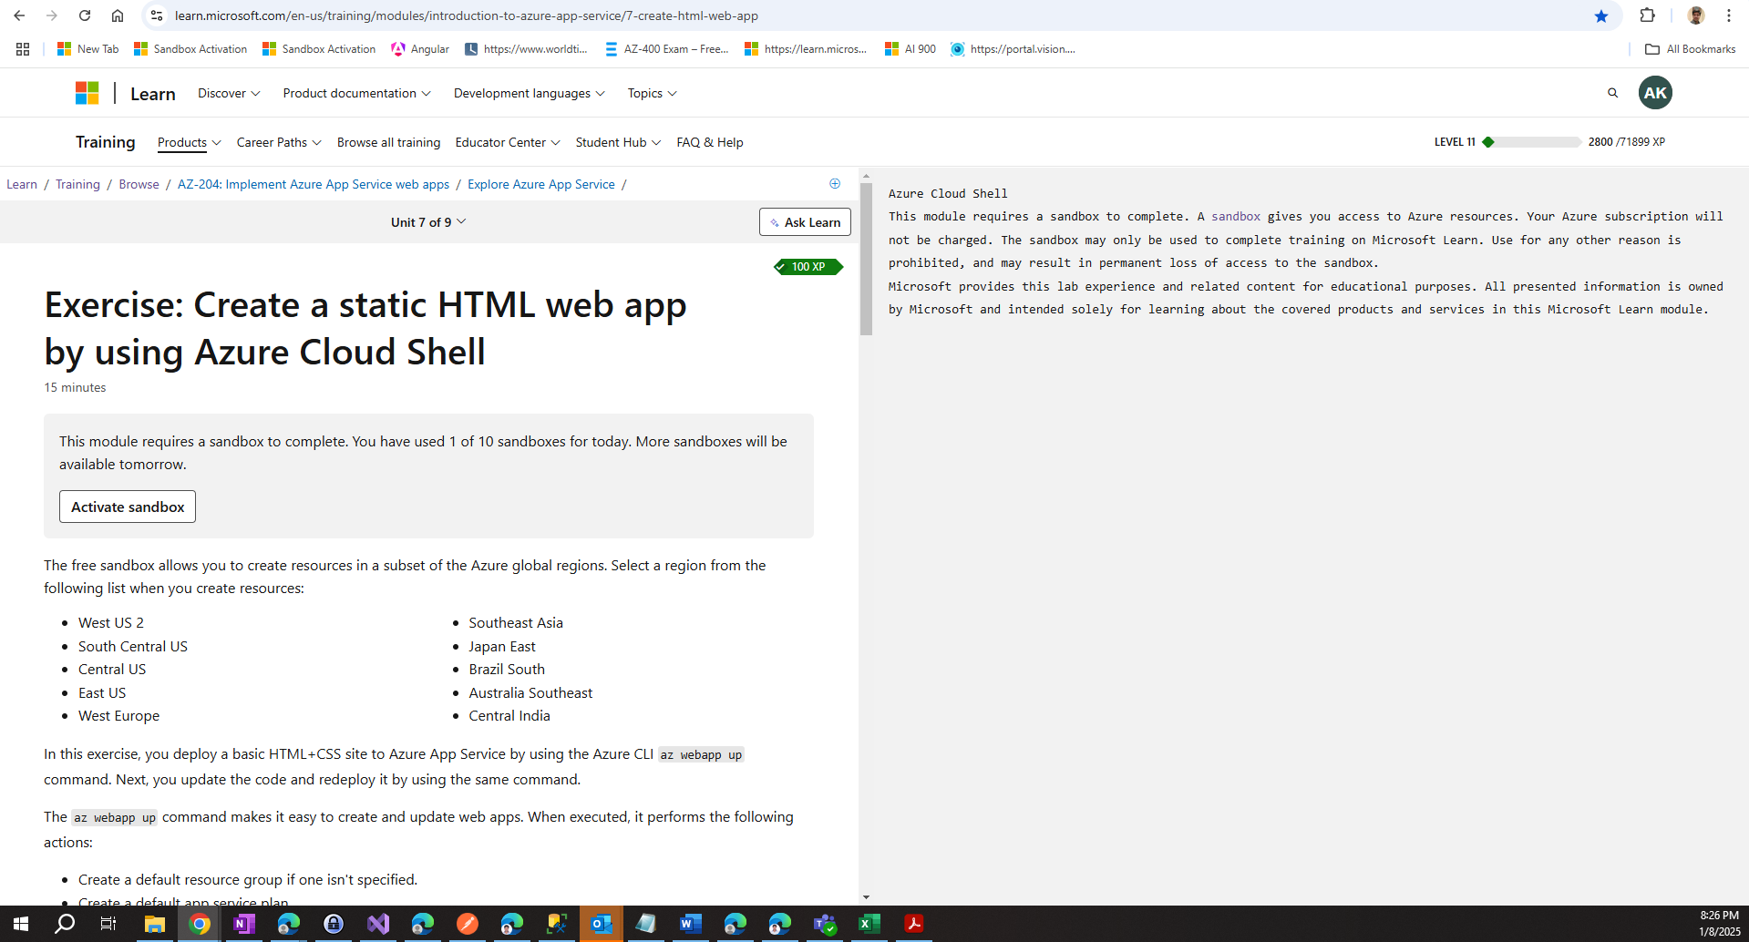Go to the Learn home link
This screenshot has height=942, width=1749.
[152, 94]
